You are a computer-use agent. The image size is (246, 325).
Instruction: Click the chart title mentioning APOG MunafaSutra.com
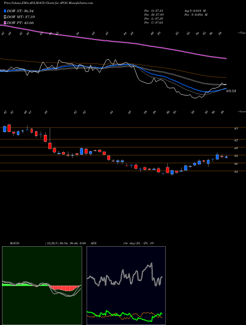coord(48,3)
